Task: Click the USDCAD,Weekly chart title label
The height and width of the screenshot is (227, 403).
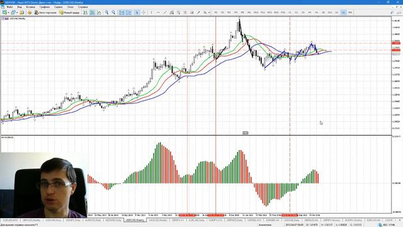Action: [x=17, y=18]
